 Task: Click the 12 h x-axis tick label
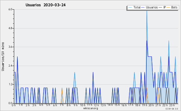[x=96, y=105]
